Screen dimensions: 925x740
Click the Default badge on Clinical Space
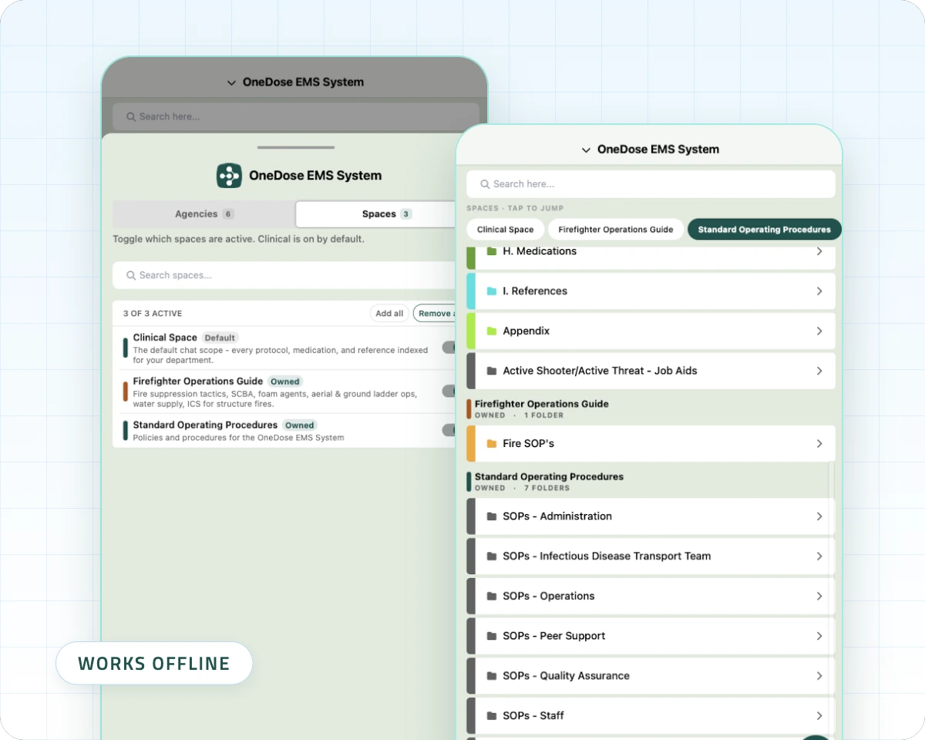tap(220, 338)
